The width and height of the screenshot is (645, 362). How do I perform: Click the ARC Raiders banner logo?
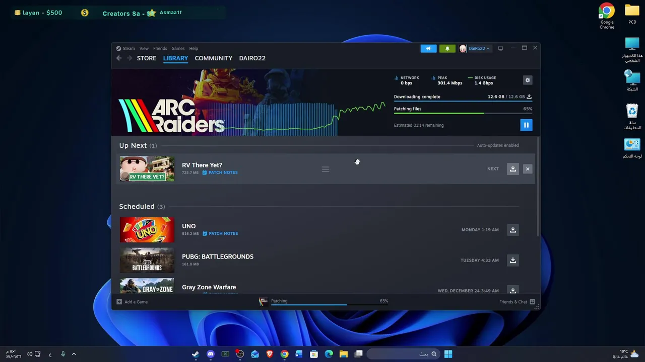pos(172,116)
